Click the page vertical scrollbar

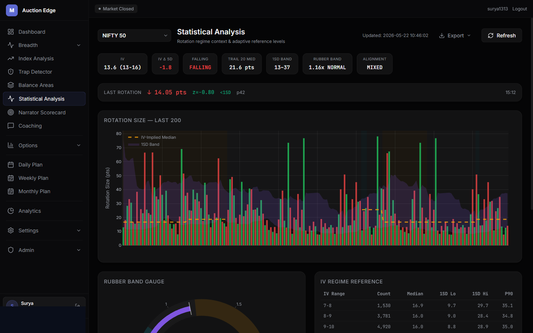point(532,114)
